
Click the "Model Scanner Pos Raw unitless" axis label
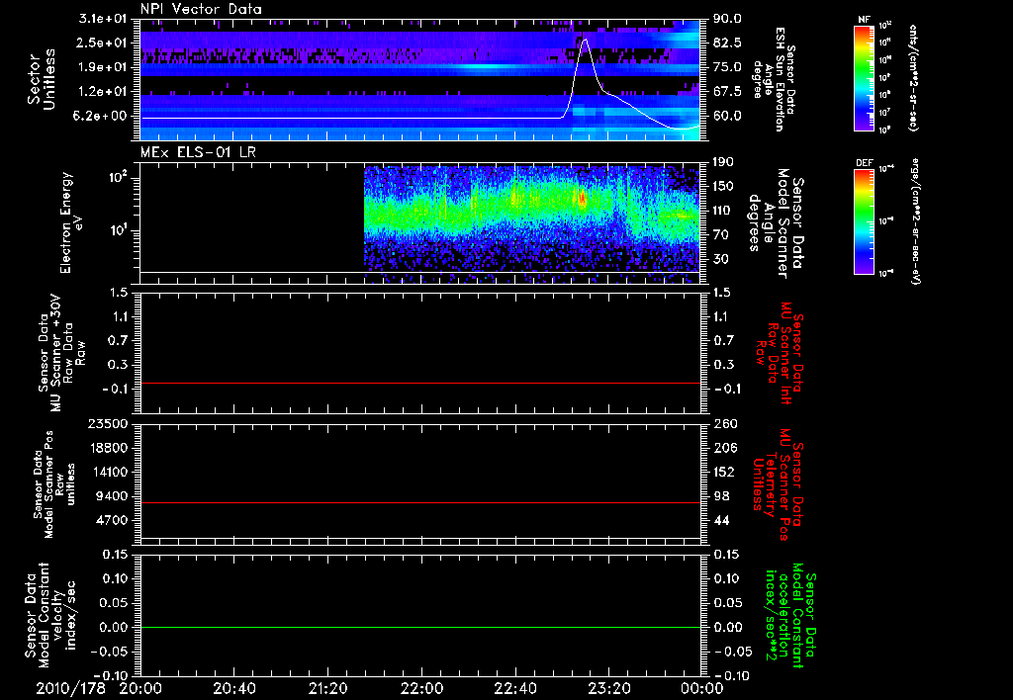point(53,484)
